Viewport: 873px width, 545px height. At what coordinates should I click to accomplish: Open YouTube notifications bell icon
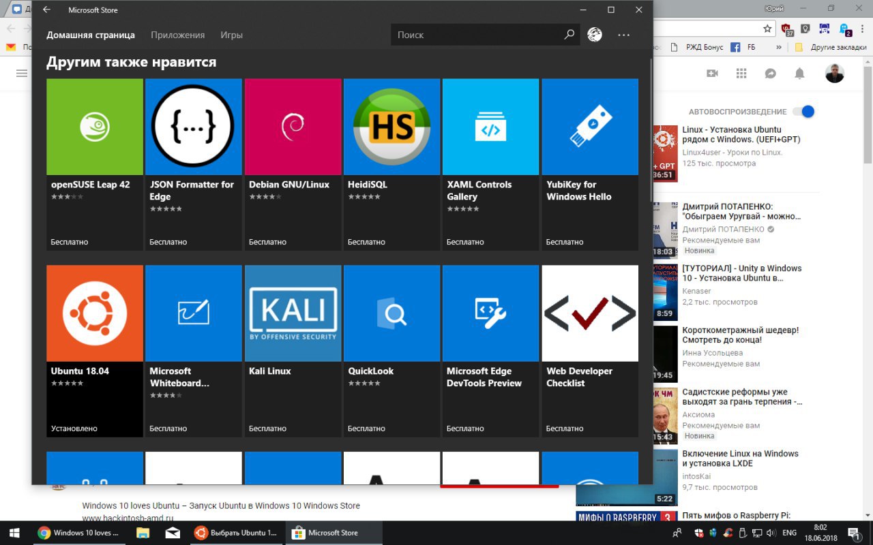(x=799, y=74)
